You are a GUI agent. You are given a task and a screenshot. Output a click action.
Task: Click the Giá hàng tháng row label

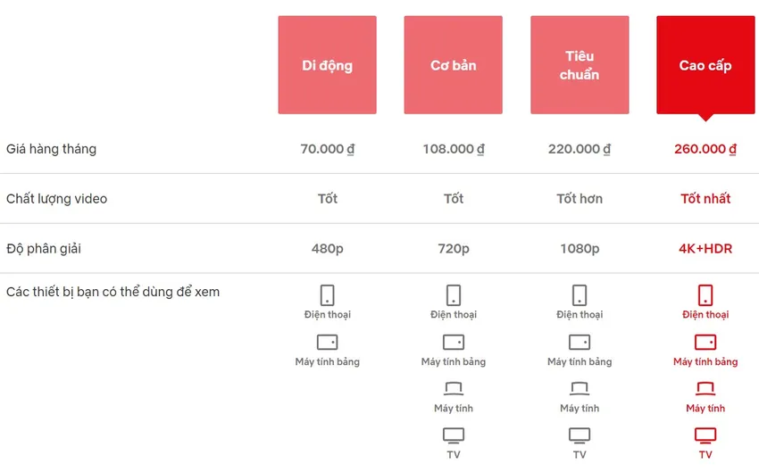click(x=51, y=149)
